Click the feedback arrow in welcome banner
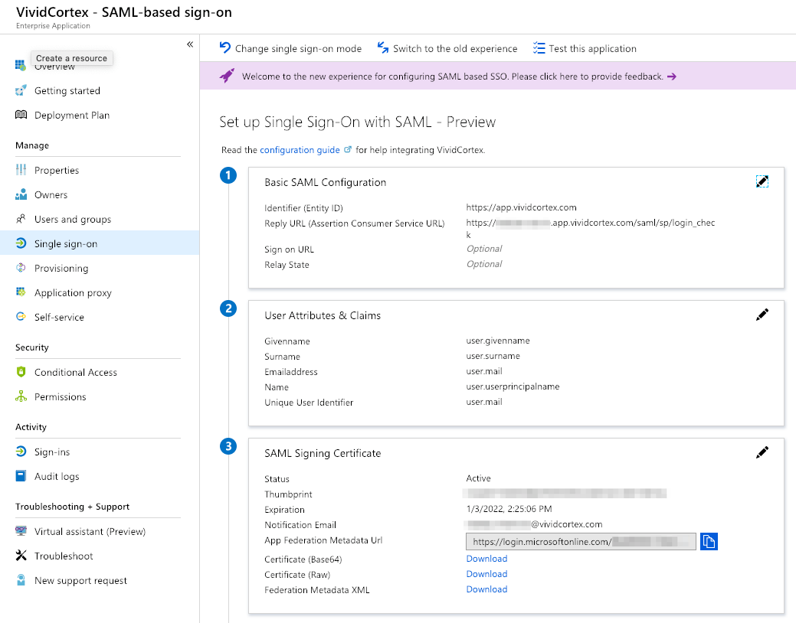Screen dimensions: 796x623 672,77
